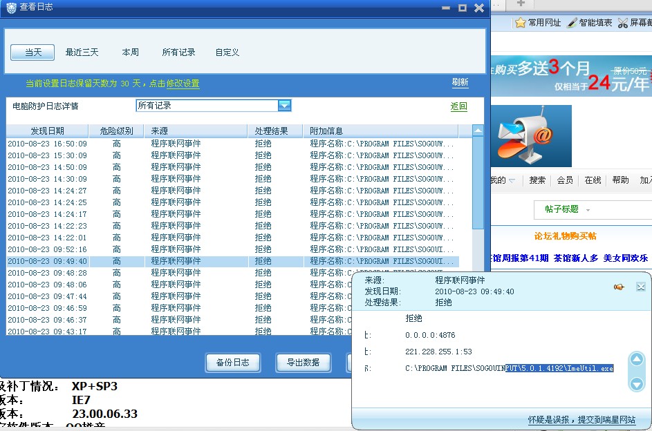Sort by the 附加信息 column header
652x431 pixels.
(x=380, y=131)
